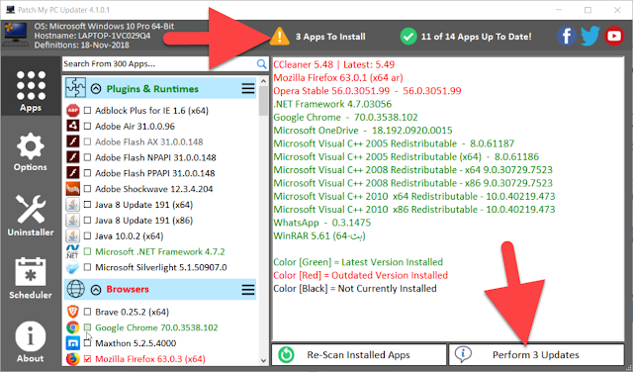Check Adobe Shockwave 12.3.4.204 checkbox
Viewport: 633px width, 372px height.
87,189
